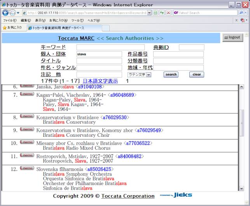Click the search button
The width and height of the screenshot is (250, 206).
click(x=171, y=75)
